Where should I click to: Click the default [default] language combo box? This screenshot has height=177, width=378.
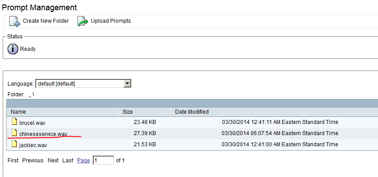click(x=83, y=84)
